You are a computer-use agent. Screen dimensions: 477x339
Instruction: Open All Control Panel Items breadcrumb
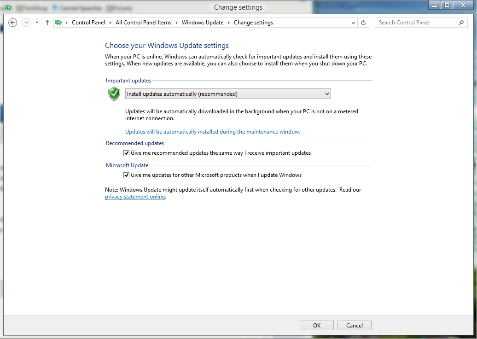pos(143,23)
